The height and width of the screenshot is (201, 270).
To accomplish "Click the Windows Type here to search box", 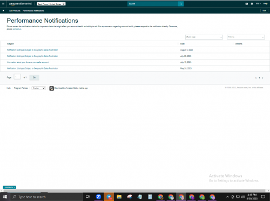I will (46, 197).
